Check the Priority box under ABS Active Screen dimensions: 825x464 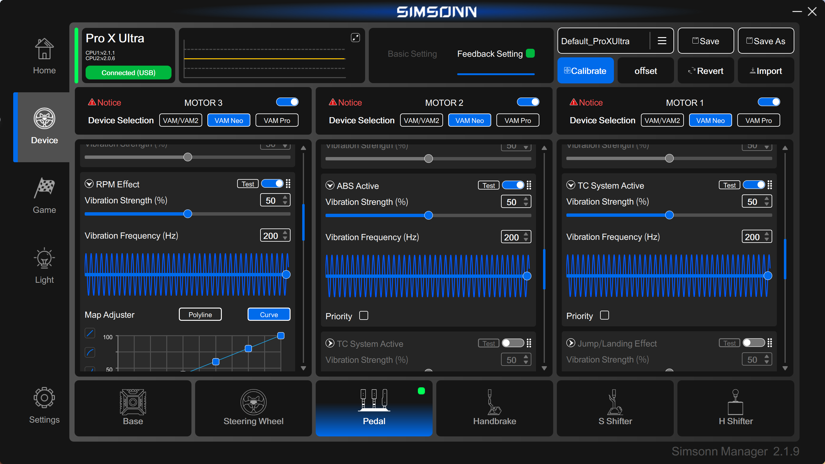pyautogui.click(x=364, y=316)
